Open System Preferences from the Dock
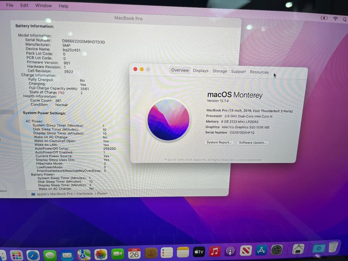This screenshot has height=261, width=348. pos(277,250)
